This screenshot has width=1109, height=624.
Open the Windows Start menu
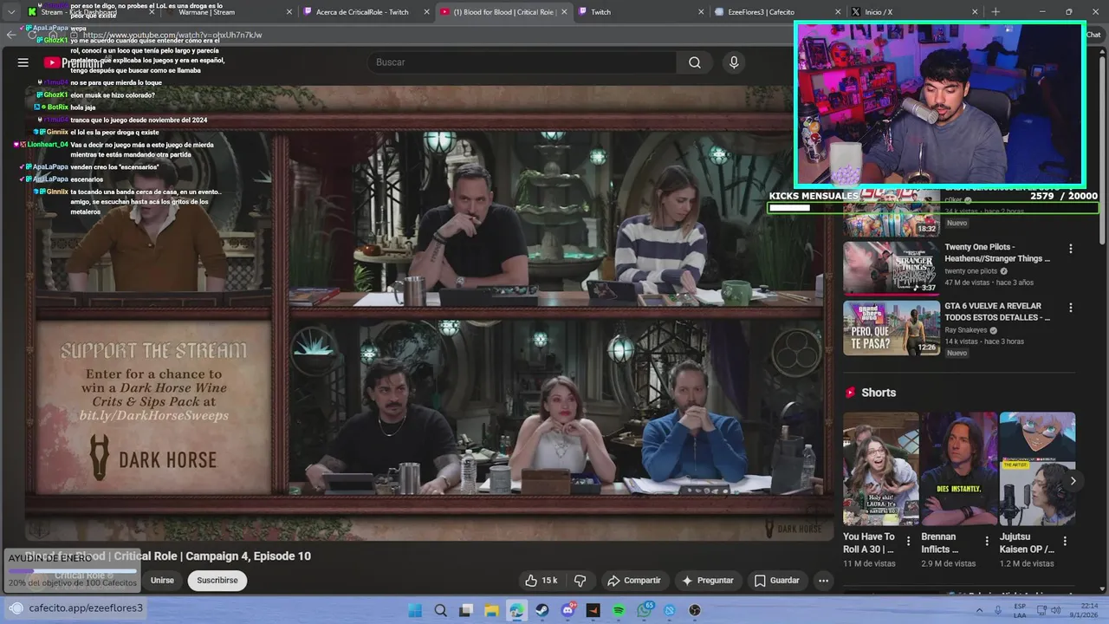click(x=415, y=610)
